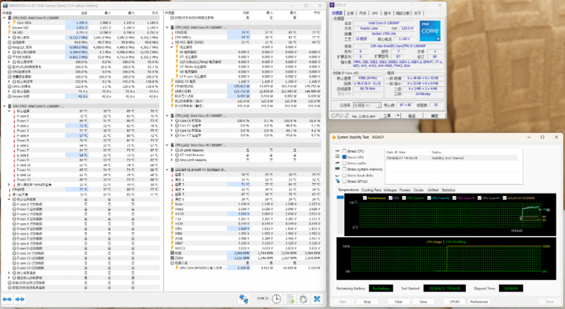Switch to the Cooling Fans tab
The width and height of the screenshot is (565, 309).
click(x=371, y=190)
